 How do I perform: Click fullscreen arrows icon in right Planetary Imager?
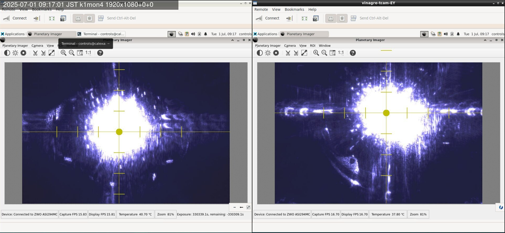tap(304, 53)
